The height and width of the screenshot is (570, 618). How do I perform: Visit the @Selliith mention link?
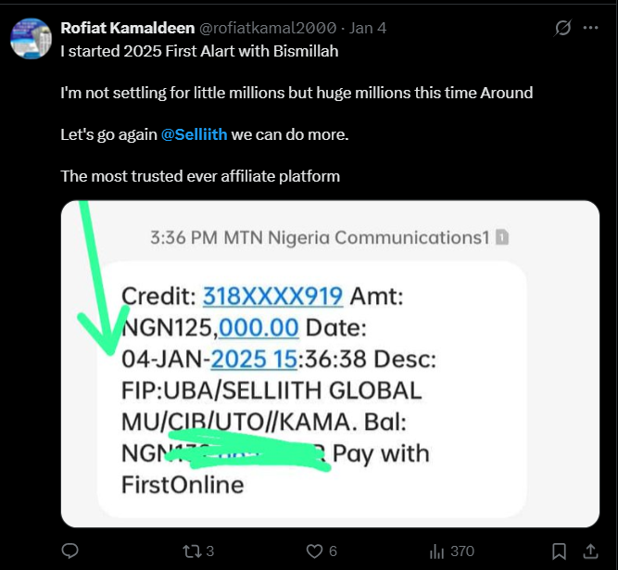pos(194,134)
